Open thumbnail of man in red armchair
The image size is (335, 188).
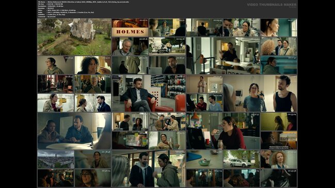point(149,93)
